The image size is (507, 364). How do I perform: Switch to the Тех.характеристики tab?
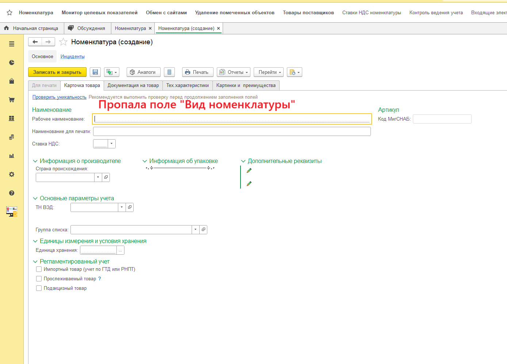pos(188,86)
